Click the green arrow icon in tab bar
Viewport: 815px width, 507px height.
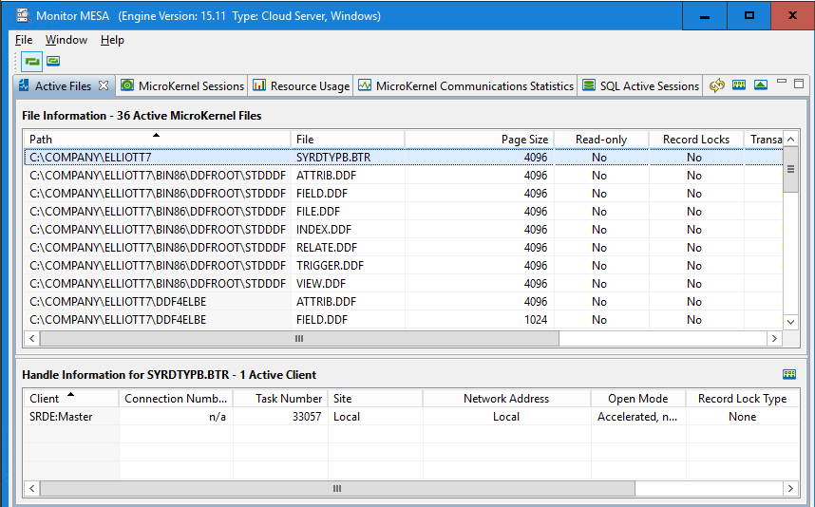[761, 84]
